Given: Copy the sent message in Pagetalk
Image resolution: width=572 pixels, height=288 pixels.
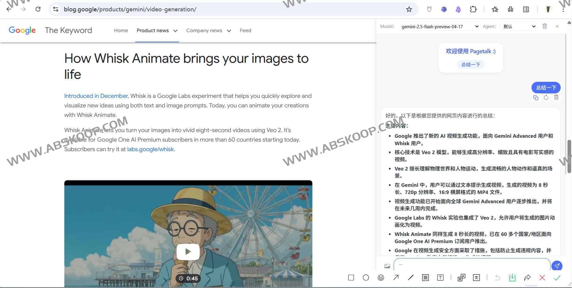Looking at the screenshot, I should [x=536, y=98].
